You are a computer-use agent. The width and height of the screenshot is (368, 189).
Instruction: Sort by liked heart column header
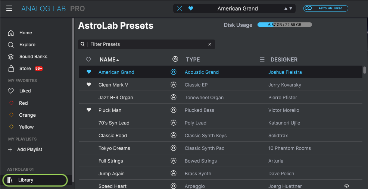[x=88, y=60]
